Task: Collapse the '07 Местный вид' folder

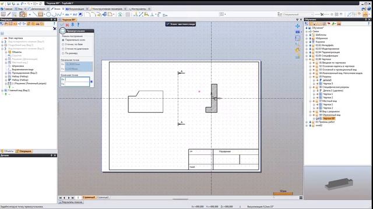Action: coord(311,101)
